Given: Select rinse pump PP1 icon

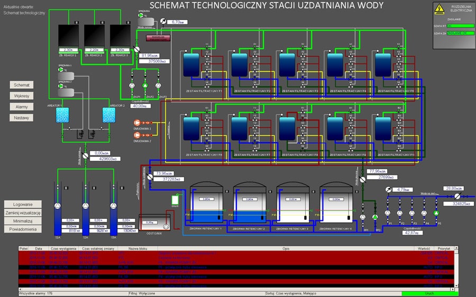Looking at the screenshot, I should (x=363, y=217).
